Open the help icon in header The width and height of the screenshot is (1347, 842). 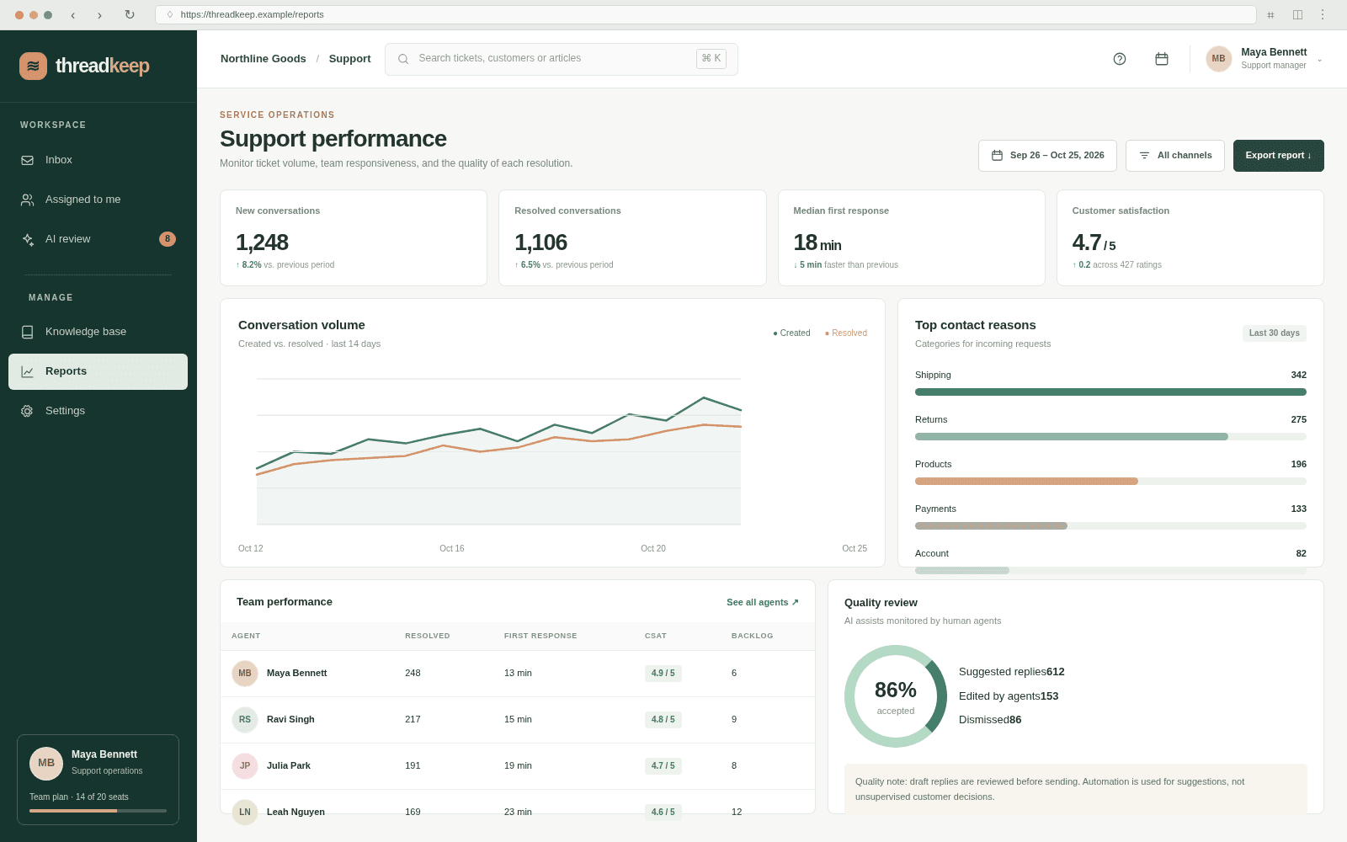click(1120, 59)
